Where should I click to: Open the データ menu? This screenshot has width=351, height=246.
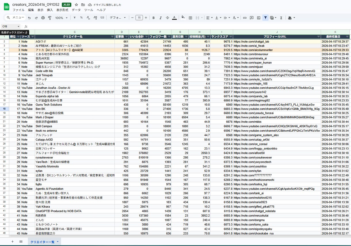(x=76, y=10)
